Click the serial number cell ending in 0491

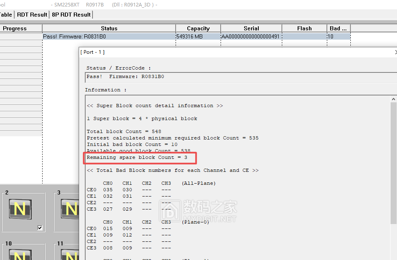[x=251, y=36]
